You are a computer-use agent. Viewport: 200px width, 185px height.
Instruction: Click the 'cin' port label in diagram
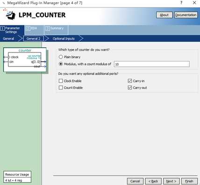tap(12, 62)
